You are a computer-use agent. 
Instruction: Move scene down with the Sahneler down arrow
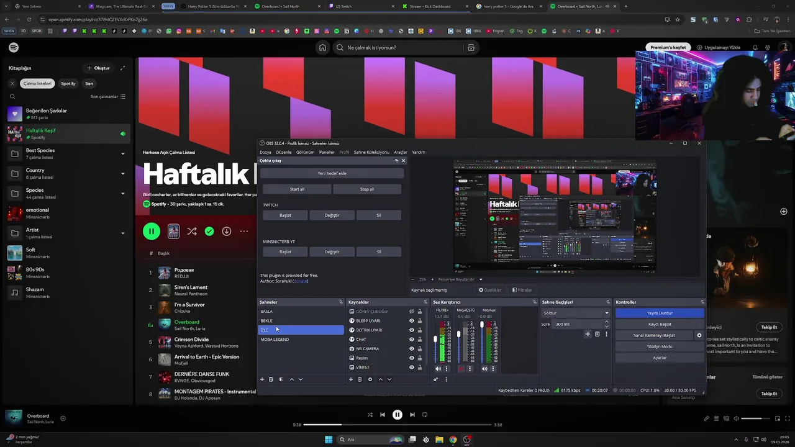coord(301,379)
